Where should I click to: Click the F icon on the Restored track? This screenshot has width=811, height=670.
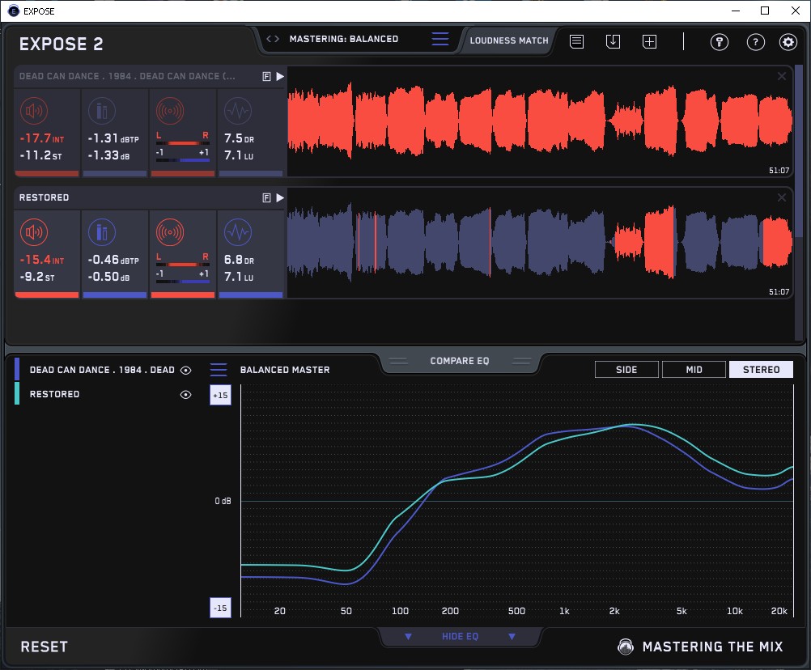pos(266,197)
